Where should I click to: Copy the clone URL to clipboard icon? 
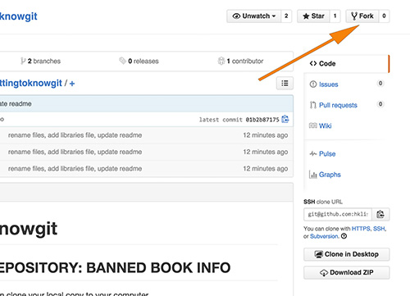tap(380, 214)
